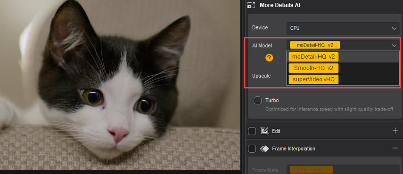Open the Frame Rate dropdown
This screenshot has width=403, height=174.
(343, 170)
